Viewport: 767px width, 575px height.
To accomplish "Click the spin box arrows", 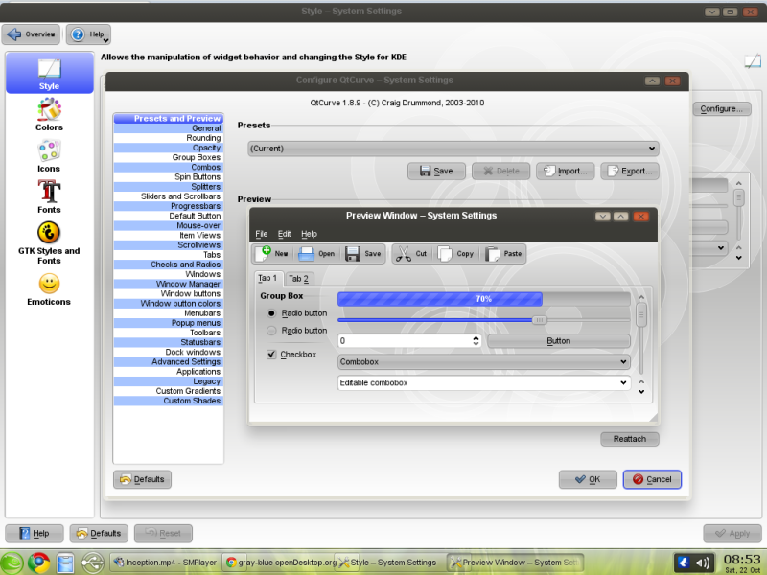I will tap(476, 341).
